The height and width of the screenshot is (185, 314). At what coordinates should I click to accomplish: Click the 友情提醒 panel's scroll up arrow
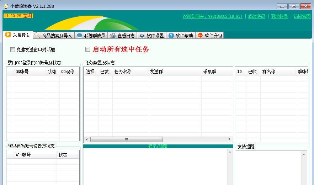(x=304, y=154)
